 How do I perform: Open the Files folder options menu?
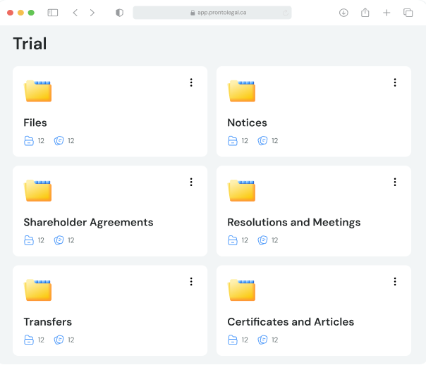pyautogui.click(x=191, y=82)
